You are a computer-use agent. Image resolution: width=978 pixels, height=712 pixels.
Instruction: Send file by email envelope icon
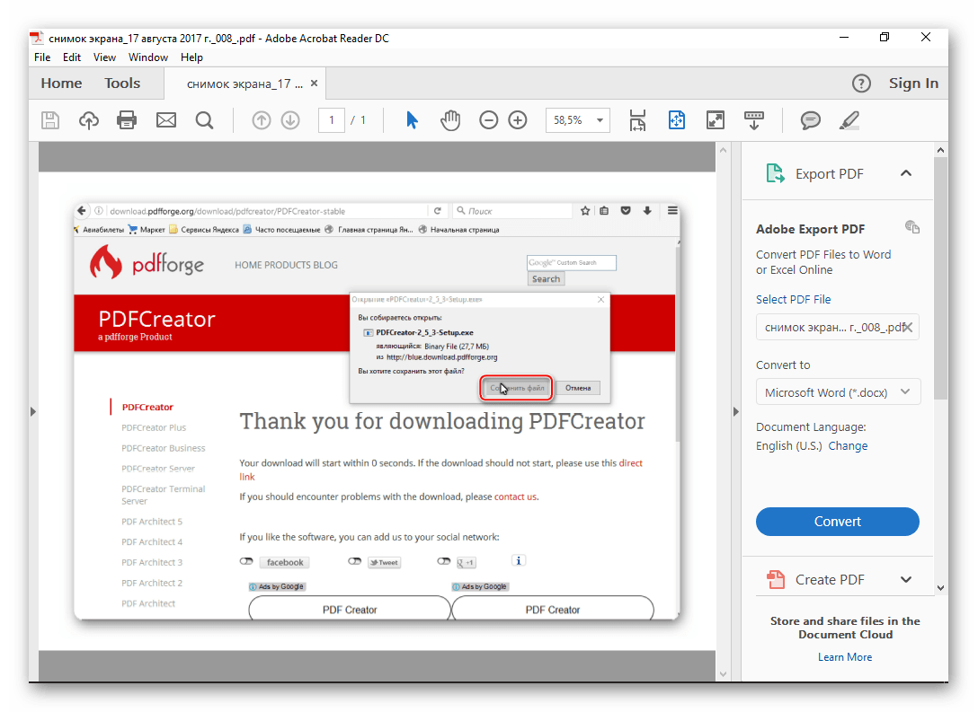[166, 120]
